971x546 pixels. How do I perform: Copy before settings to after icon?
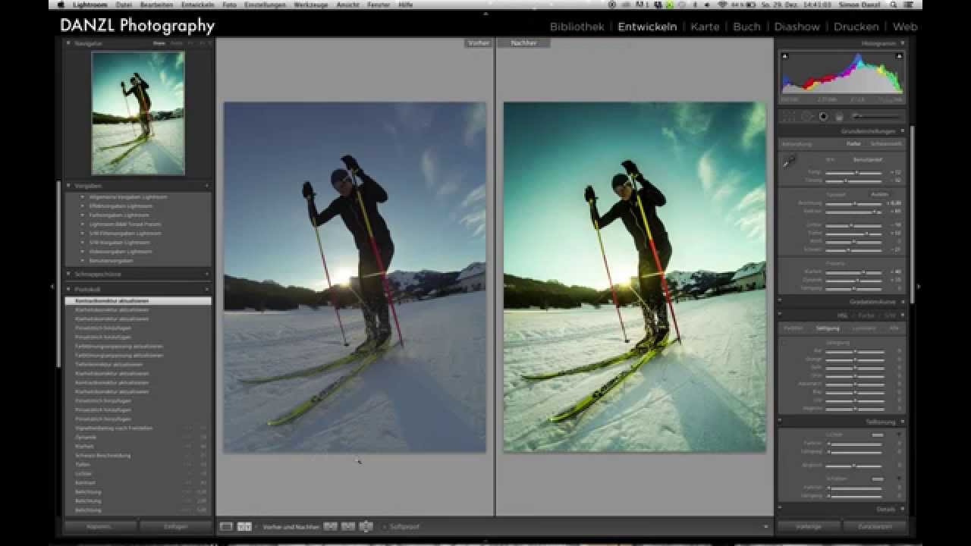331,526
